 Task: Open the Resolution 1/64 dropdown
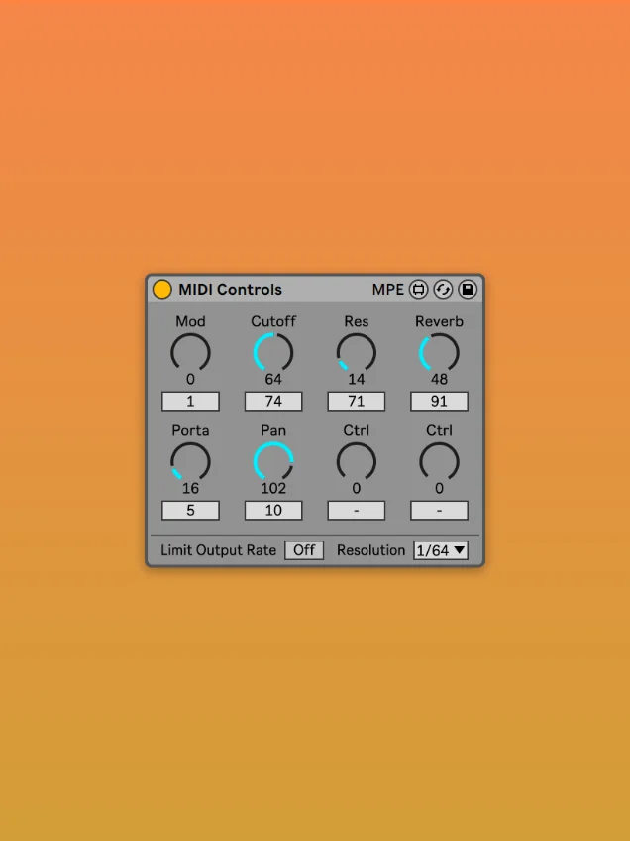[441, 550]
